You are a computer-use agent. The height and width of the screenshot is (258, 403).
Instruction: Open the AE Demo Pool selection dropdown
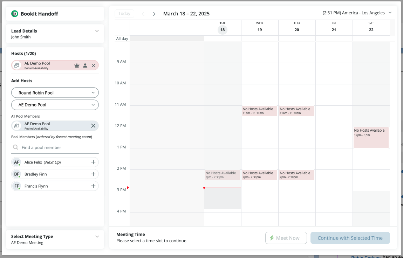(x=55, y=105)
